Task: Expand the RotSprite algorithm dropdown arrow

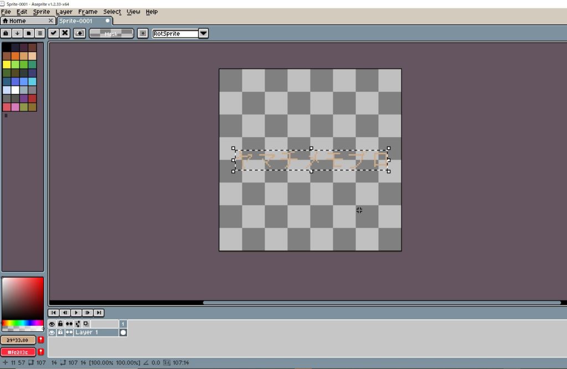Action: [x=203, y=33]
